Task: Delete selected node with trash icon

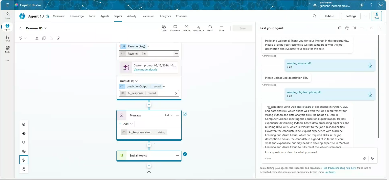Action: [58, 38]
